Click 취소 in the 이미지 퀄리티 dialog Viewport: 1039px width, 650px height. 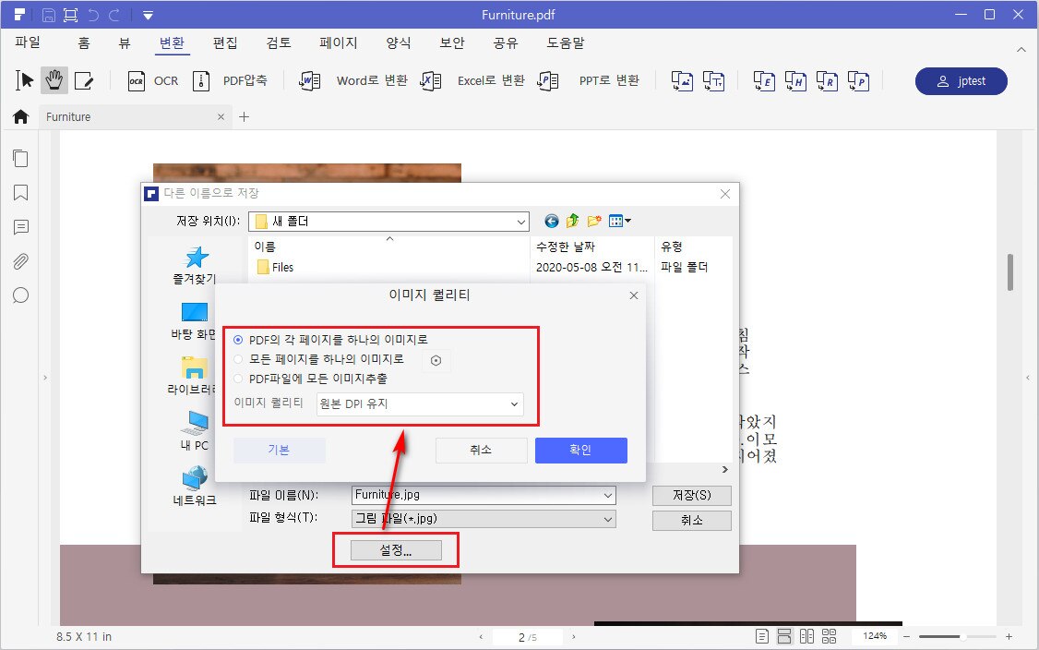pyautogui.click(x=481, y=451)
